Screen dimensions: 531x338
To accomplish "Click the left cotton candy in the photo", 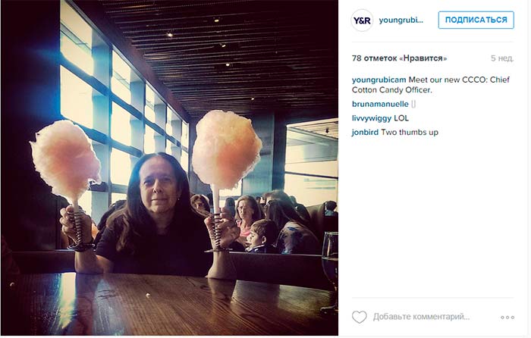I will tap(65, 159).
